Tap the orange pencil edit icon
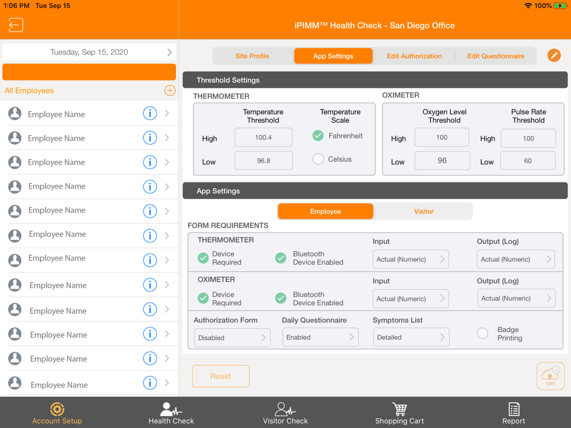This screenshot has height=428, width=571. 554,55
